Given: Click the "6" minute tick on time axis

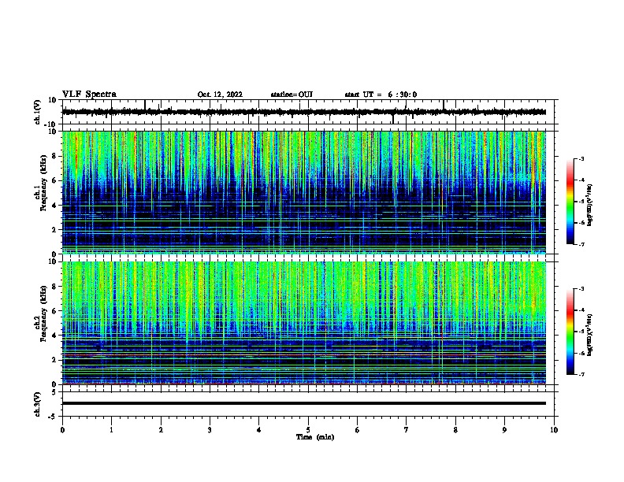Looking at the screenshot, I should tap(358, 430).
